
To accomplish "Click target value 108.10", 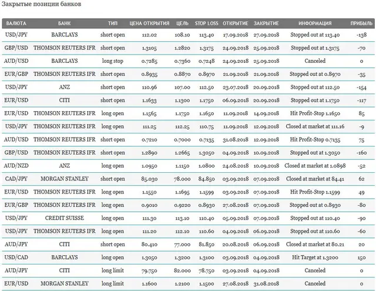I will click(x=182, y=35).
